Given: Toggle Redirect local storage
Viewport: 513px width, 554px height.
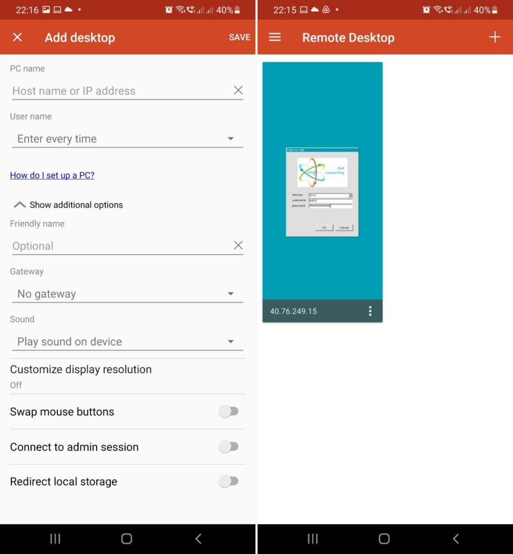Looking at the screenshot, I should [228, 482].
